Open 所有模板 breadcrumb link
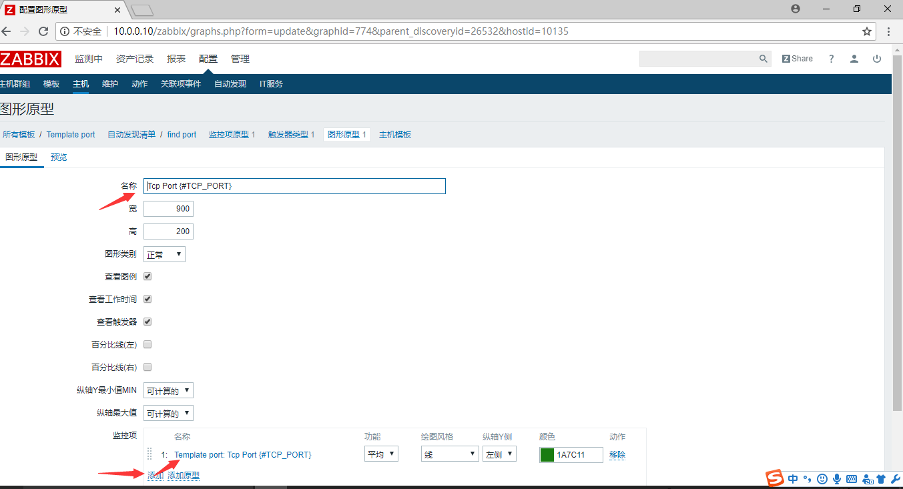Image resolution: width=903 pixels, height=489 pixels. (x=19, y=134)
